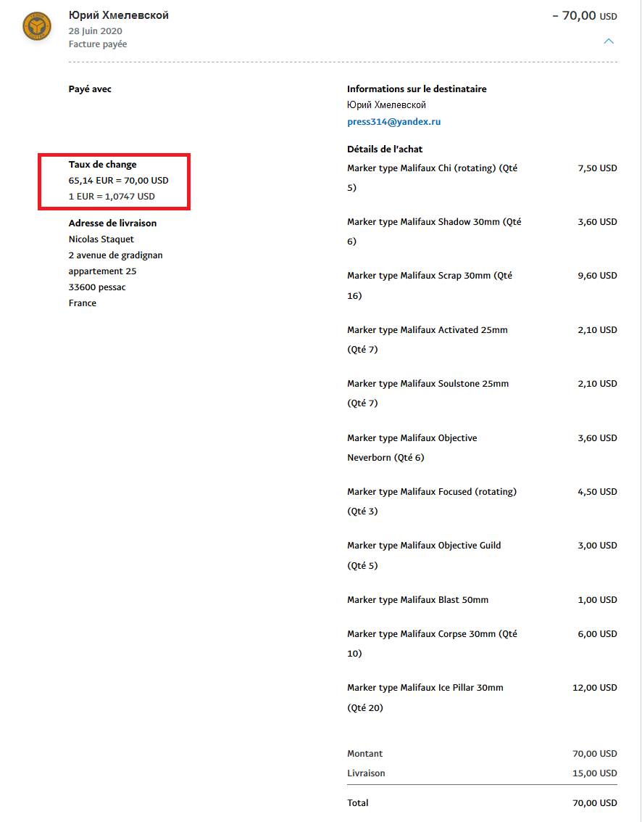Click the orange merchant logo icon
The image size is (642, 822).
[38, 28]
